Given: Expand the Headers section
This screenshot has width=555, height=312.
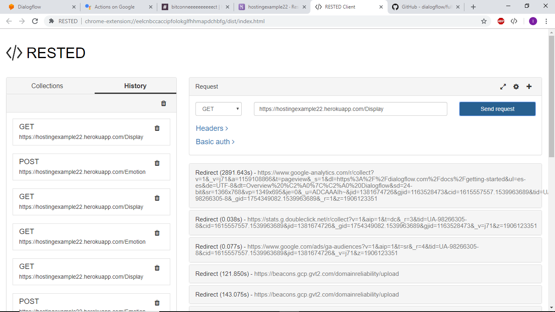Looking at the screenshot, I should click(x=212, y=128).
